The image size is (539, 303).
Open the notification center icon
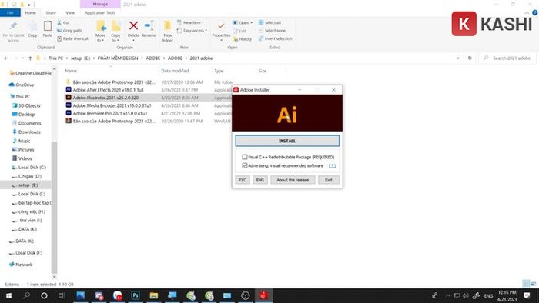click(527, 295)
